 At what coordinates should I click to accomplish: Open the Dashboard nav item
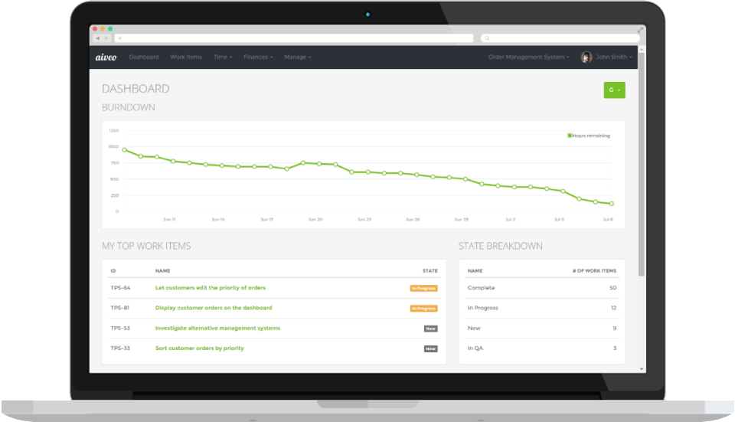[x=144, y=57]
